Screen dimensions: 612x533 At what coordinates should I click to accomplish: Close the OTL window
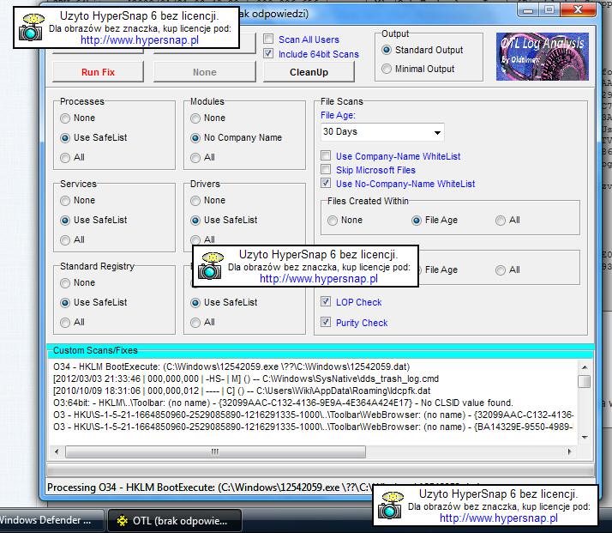578,9
